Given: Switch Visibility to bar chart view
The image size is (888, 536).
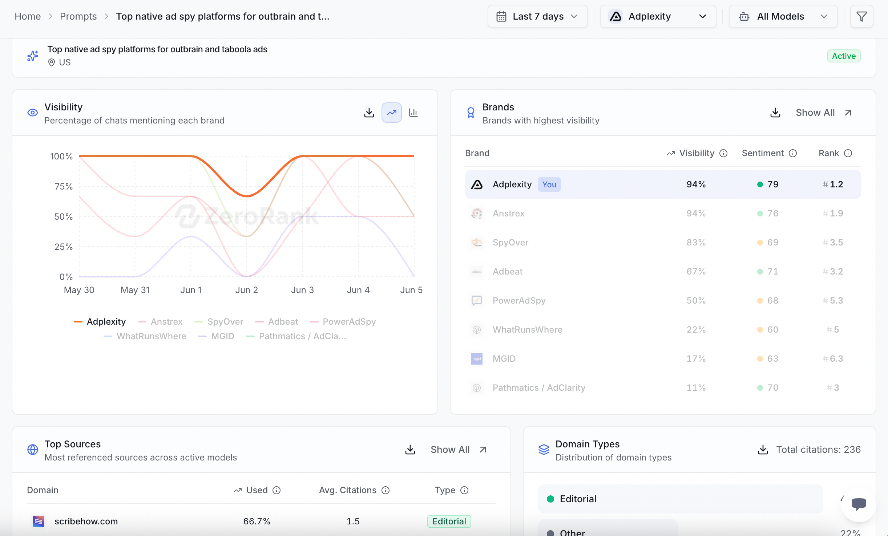Looking at the screenshot, I should coord(413,113).
